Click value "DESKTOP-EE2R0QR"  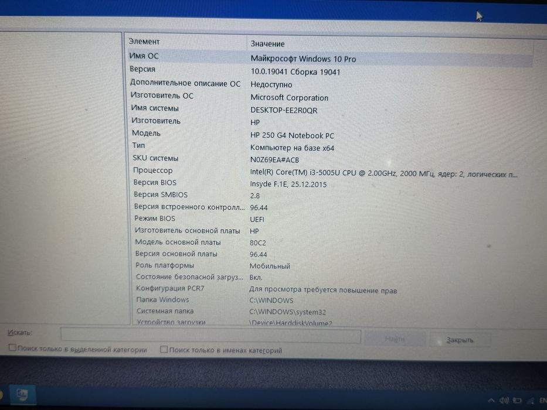point(284,111)
